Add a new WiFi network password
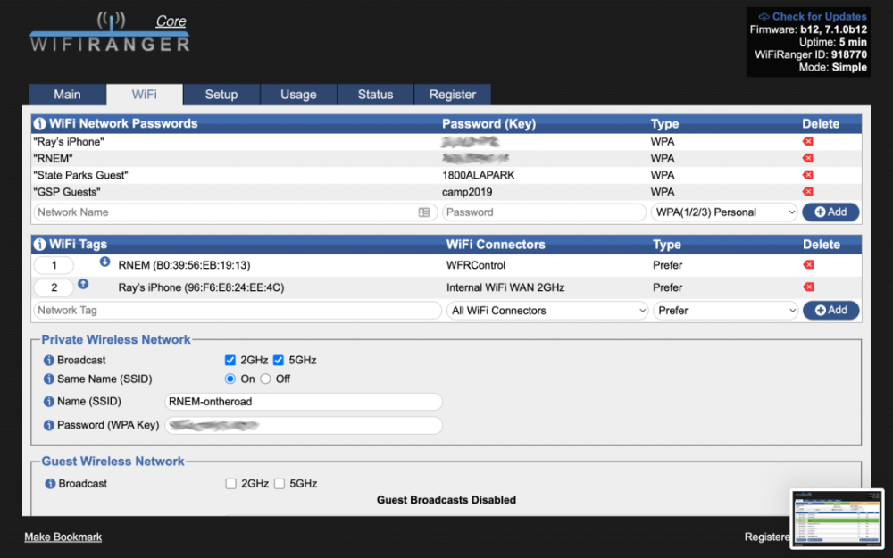Screen dimensions: 893x558 (830, 212)
